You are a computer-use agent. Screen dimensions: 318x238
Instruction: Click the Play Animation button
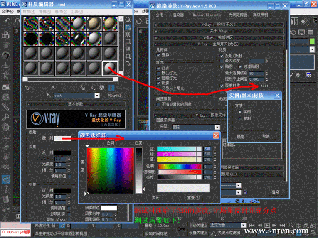(267, 225)
